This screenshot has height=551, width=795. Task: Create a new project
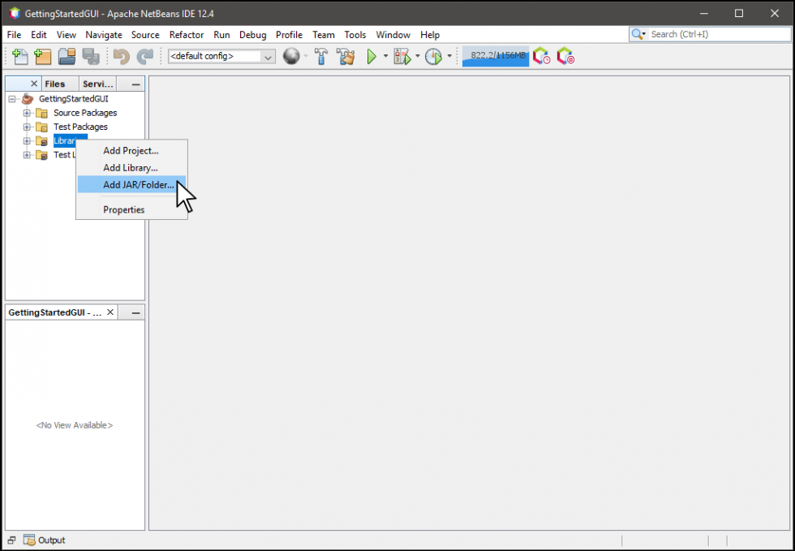tap(42, 56)
